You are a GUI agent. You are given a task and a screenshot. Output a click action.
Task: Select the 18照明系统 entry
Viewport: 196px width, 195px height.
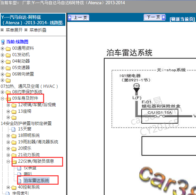click(x=29, y=135)
